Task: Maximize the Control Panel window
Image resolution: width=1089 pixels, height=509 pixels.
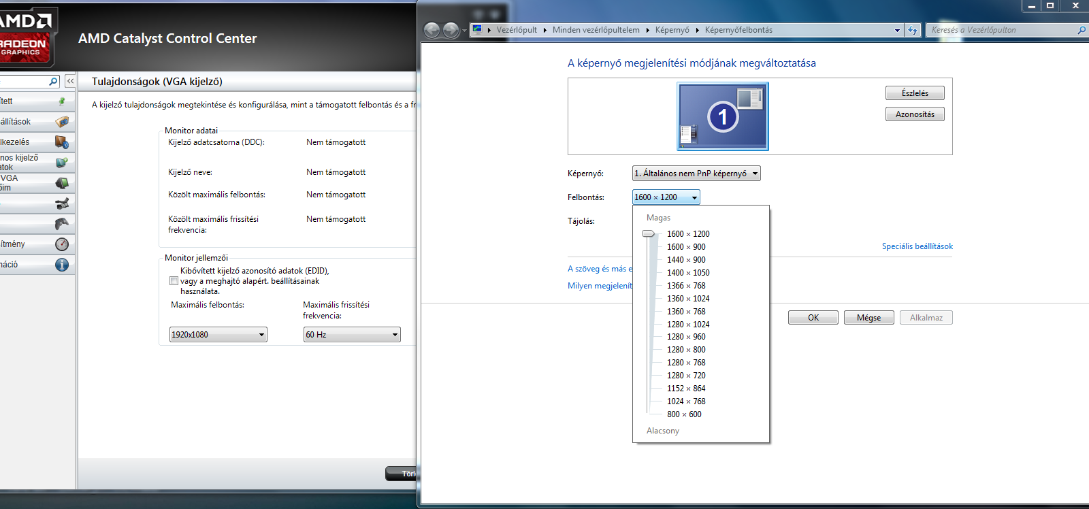Action: pos(1050,5)
